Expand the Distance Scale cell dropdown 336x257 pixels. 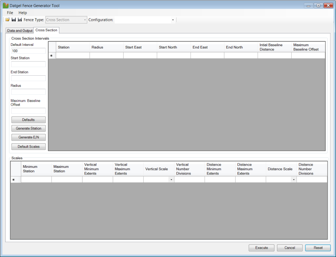(x=293, y=180)
